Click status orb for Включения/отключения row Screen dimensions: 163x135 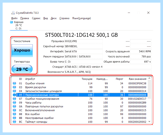coord(14,110)
